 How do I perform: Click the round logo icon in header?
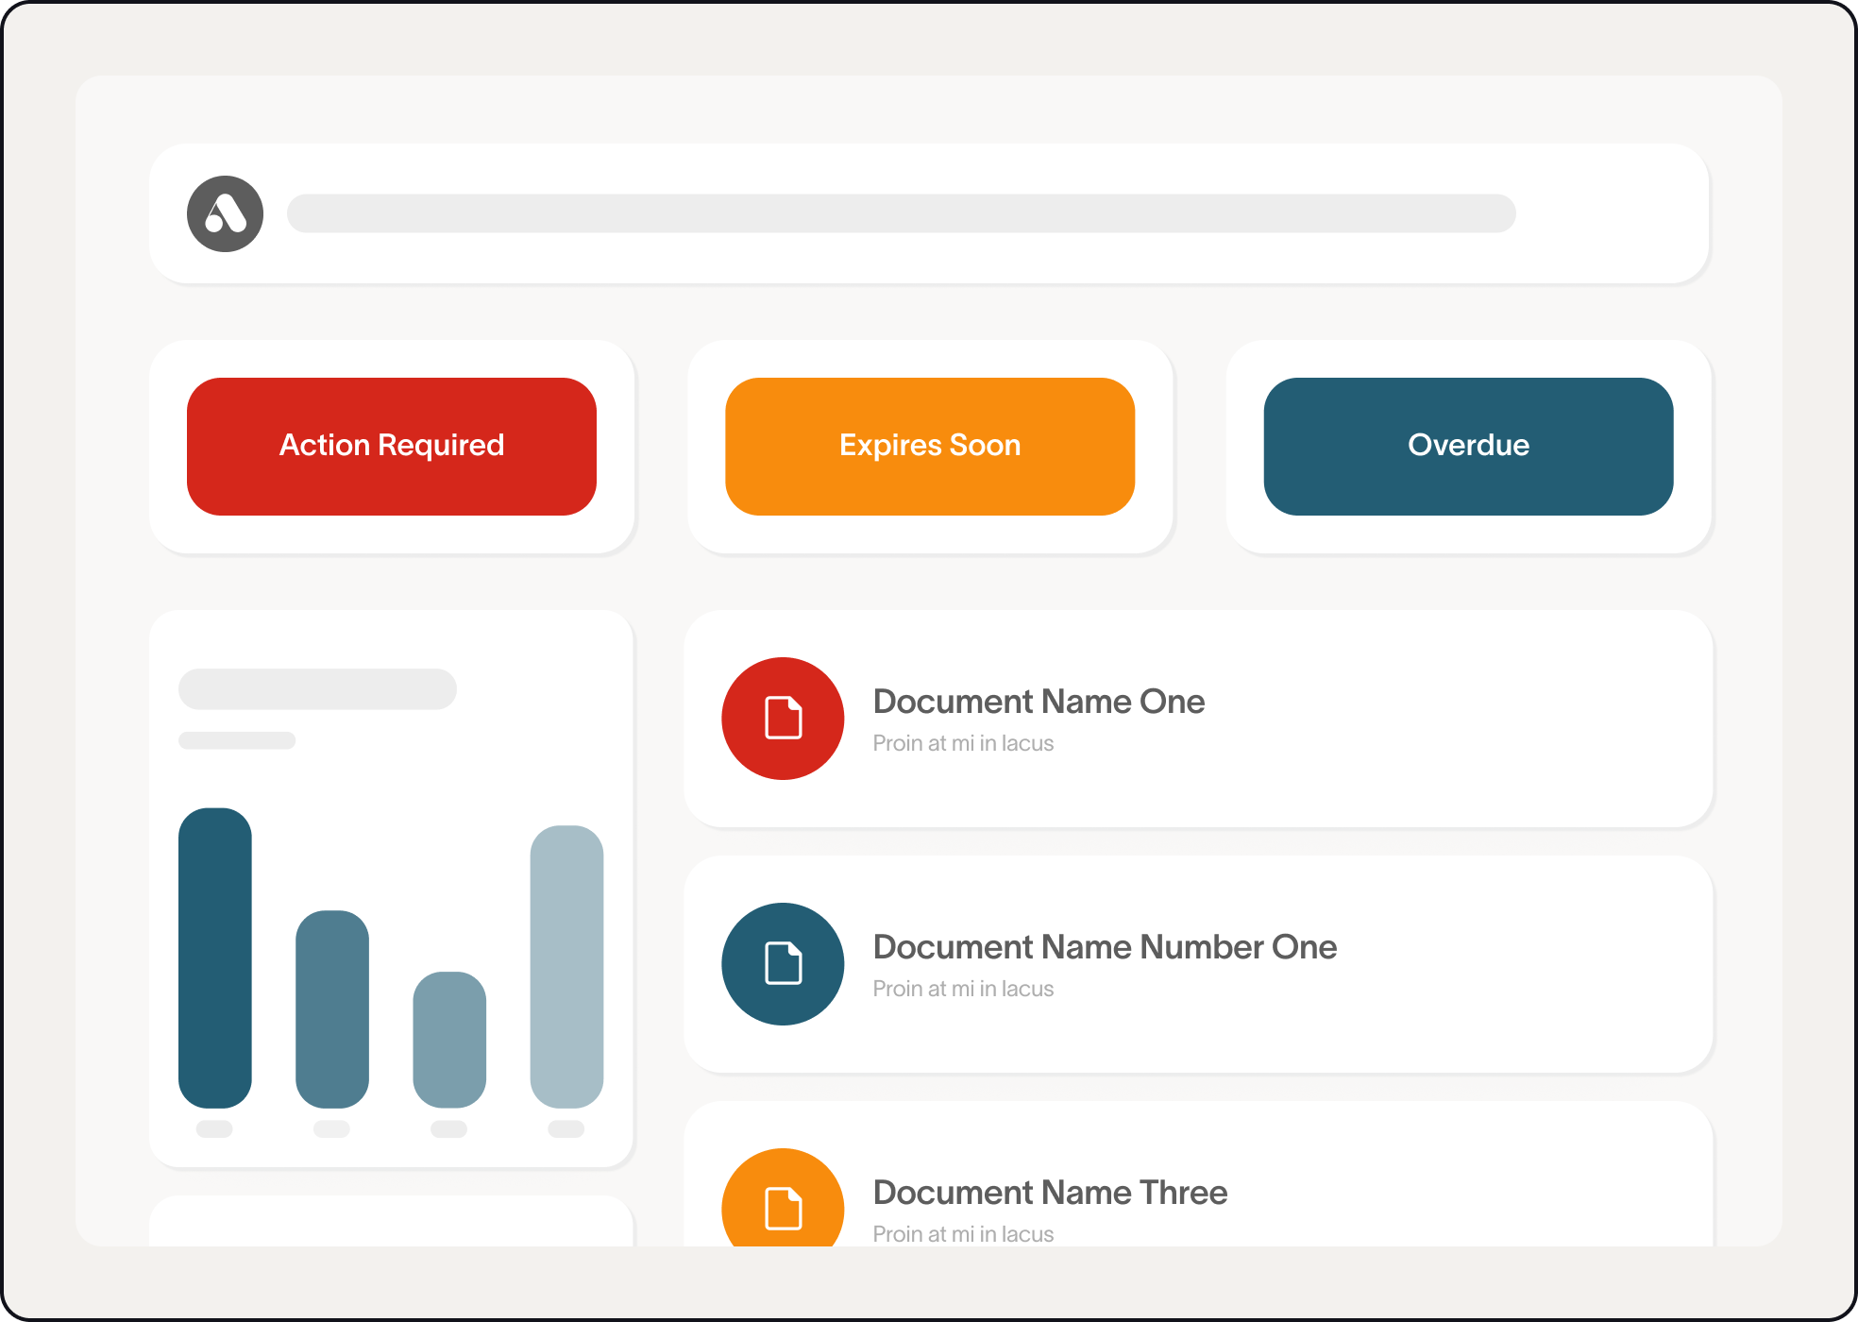[225, 213]
